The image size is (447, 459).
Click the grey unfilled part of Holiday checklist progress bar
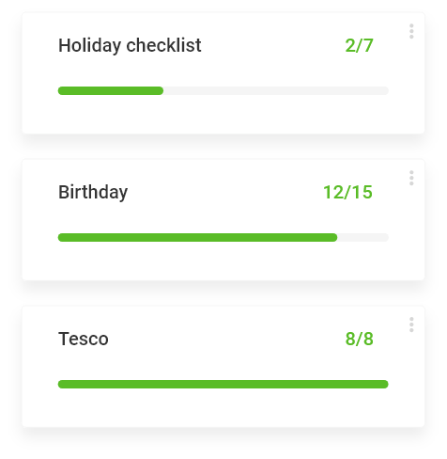(276, 90)
